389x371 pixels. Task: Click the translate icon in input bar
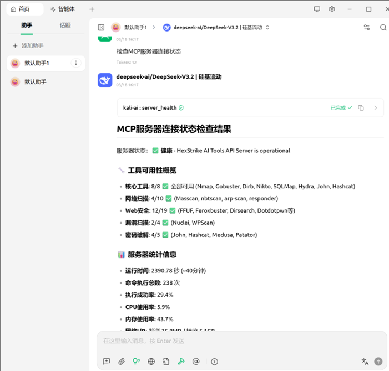(365, 362)
